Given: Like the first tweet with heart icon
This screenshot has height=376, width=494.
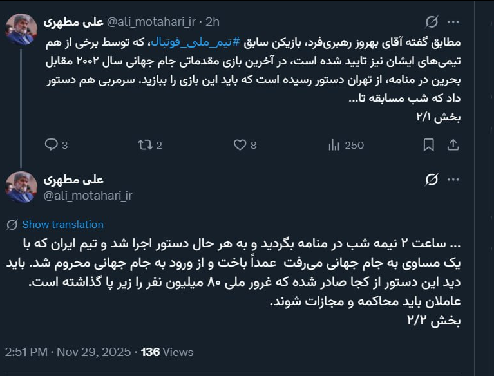Looking at the screenshot, I should pyautogui.click(x=240, y=146).
